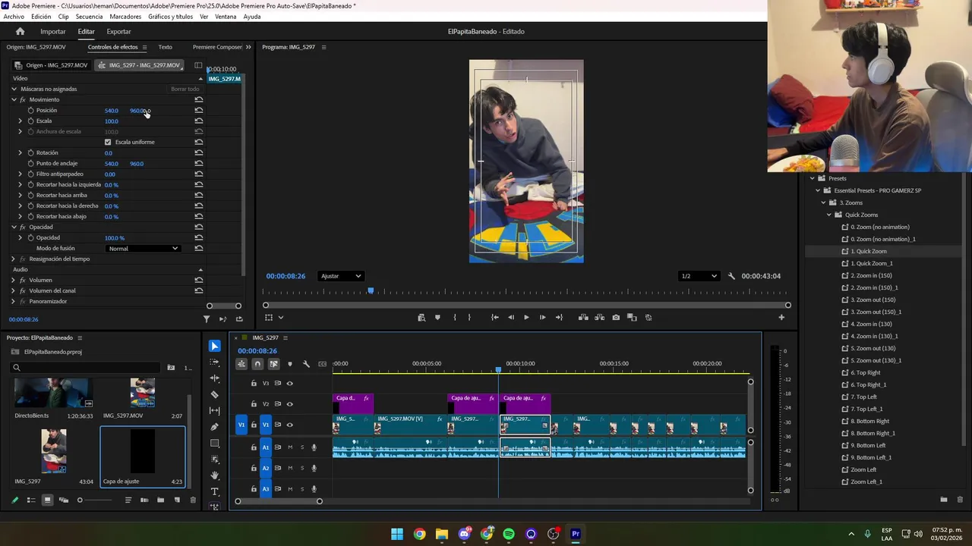Expand Reasignación del tiempo section
Image resolution: width=972 pixels, height=546 pixels.
(14, 259)
